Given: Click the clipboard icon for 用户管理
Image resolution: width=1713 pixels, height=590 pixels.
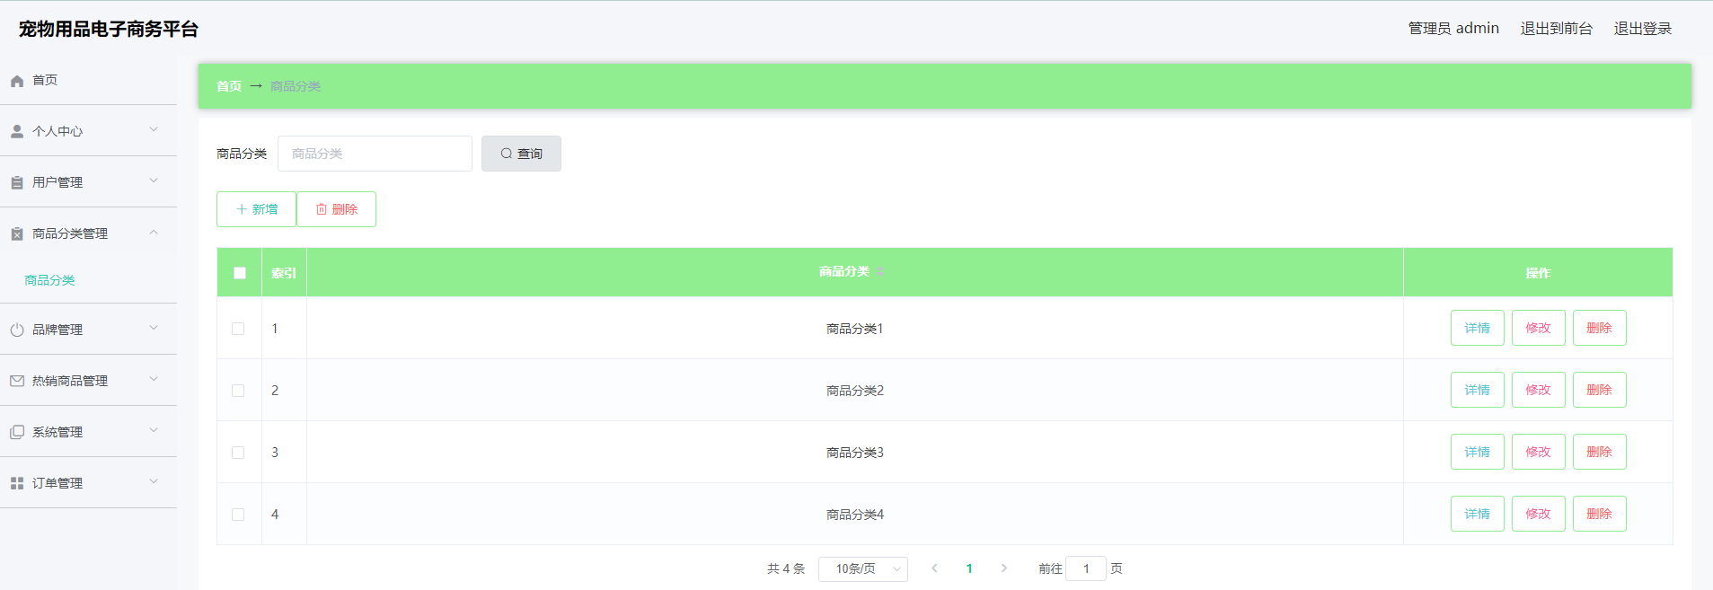Looking at the screenshot, I should click(x=17, y=182).
